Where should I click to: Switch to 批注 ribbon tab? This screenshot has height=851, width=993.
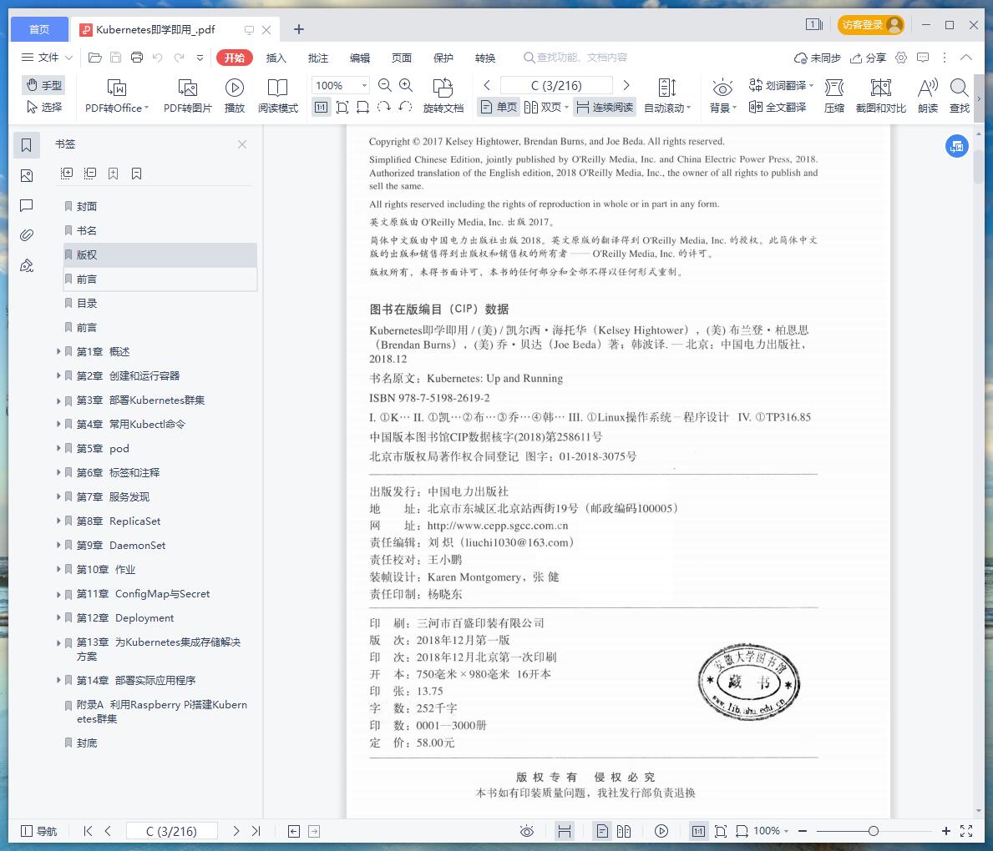tap(318, 58)
